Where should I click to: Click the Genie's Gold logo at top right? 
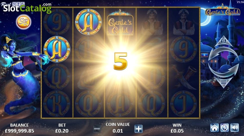[223, 10]
